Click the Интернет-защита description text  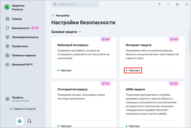152,54
